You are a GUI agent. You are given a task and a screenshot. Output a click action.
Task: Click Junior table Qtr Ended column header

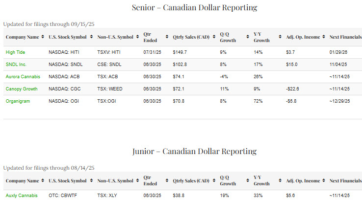[x=151, y=181]
